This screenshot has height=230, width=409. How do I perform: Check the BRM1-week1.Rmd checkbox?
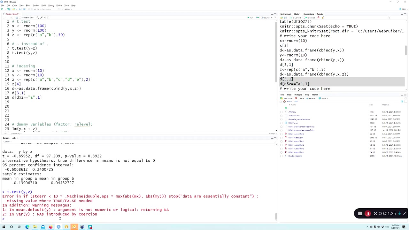click(x=281, y=134)
